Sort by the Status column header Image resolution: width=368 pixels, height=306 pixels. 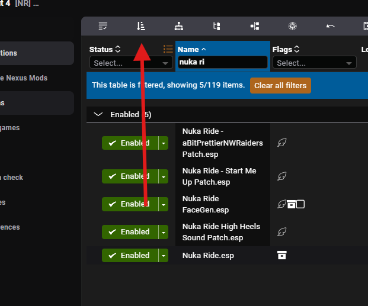click(x=105, y=49)
